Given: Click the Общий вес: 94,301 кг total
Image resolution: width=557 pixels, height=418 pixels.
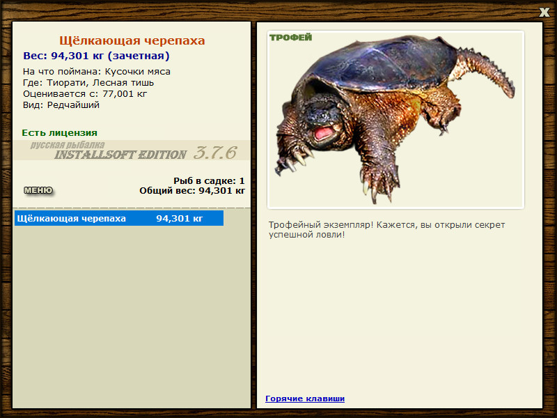Looking at the screenshot, I should pyautogui.click(x=192, y=191).
